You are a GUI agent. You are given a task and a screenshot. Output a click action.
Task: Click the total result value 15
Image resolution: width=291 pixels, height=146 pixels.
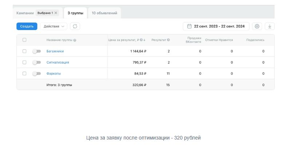[168, 85]
